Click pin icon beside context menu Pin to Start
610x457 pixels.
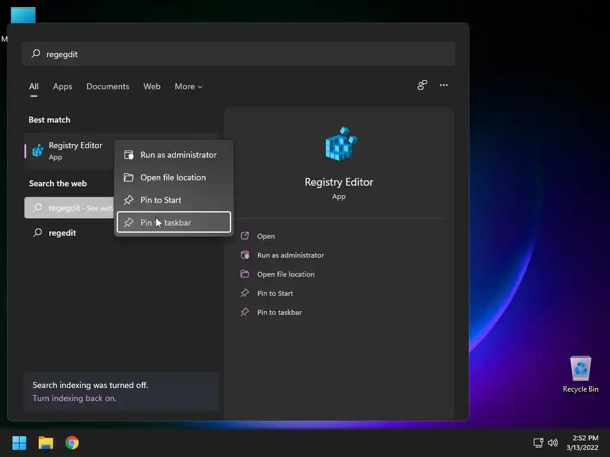[x=129, y=200]
